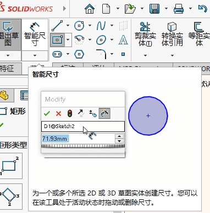Expand the Line tool dropdown arrow
210x213 pixels.
pos(68,26)
